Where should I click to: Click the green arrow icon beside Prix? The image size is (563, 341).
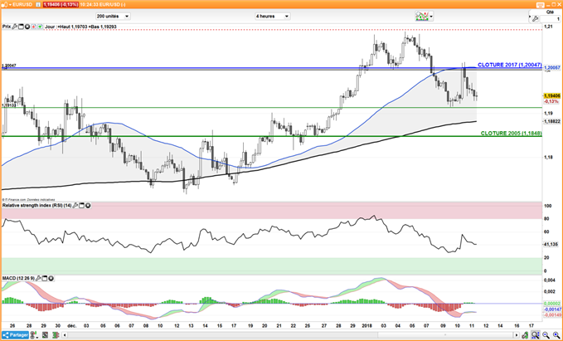pyautogui.click(x=40, y=27)
